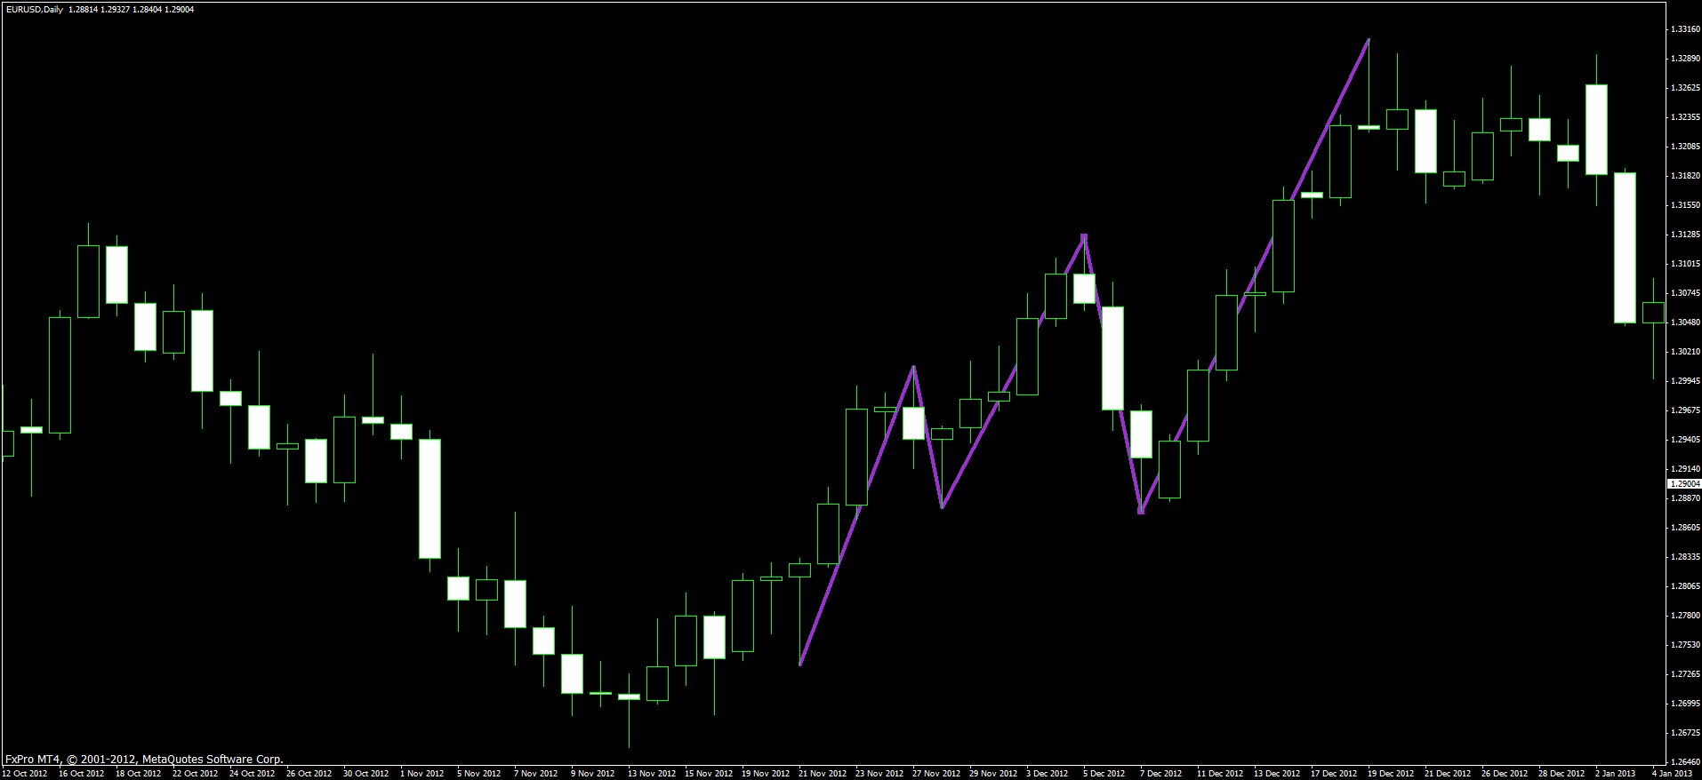The image size is (1702, 780).
Task: Select the 27 Nov 2012 date
Action: point(936,774)
